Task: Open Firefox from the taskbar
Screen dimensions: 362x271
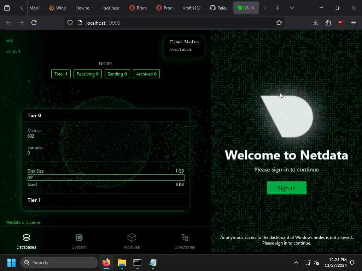Action: [x=106, y=263]
